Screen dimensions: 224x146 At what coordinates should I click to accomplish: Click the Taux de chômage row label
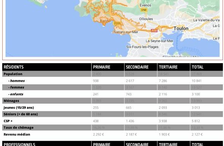(x=19, y=127)
